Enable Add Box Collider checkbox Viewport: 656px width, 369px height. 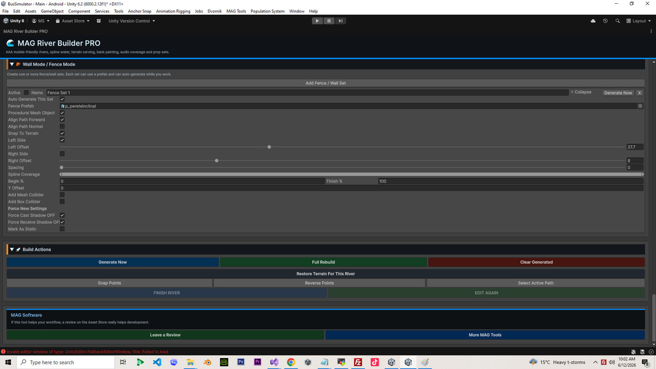[62, 202]
